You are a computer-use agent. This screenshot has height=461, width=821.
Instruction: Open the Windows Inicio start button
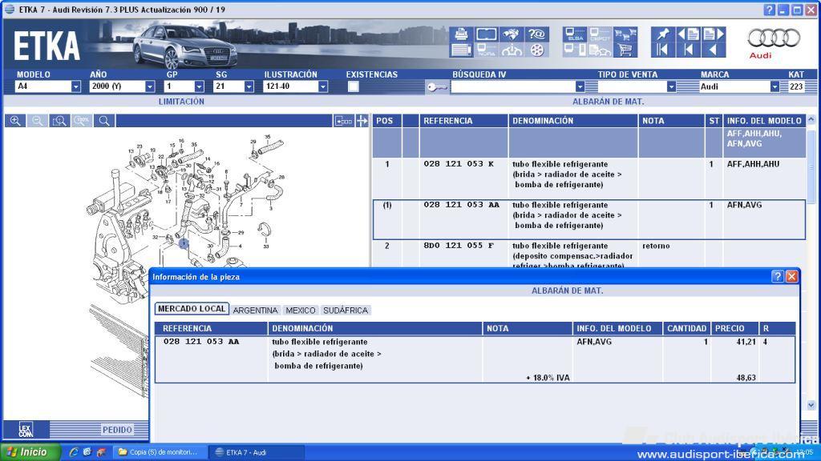[x=31, y=452]
